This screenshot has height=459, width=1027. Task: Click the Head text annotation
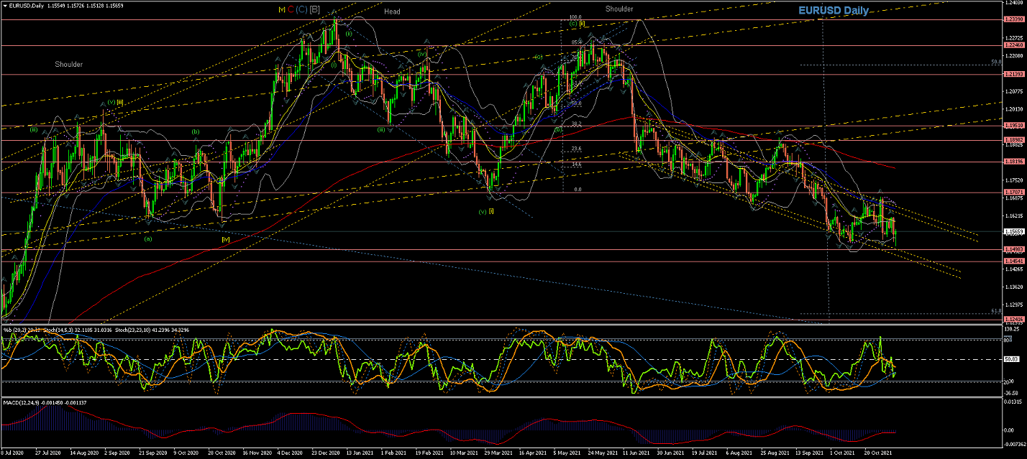[x=392, y=11]
